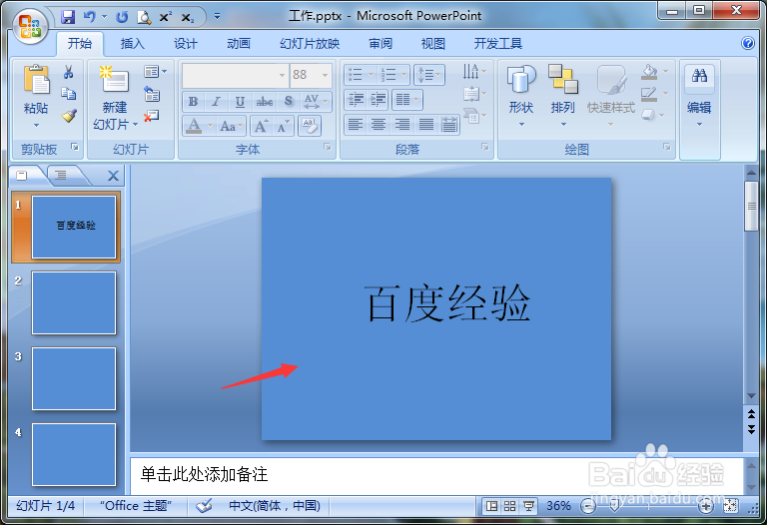Clear all formatting in font group
The width and height of the screenshot is (767, 525).
pyautogui.click(x=310, y=126)
